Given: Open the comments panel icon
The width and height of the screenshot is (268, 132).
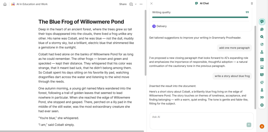Looking at the screenshot, I should (131, 4).
